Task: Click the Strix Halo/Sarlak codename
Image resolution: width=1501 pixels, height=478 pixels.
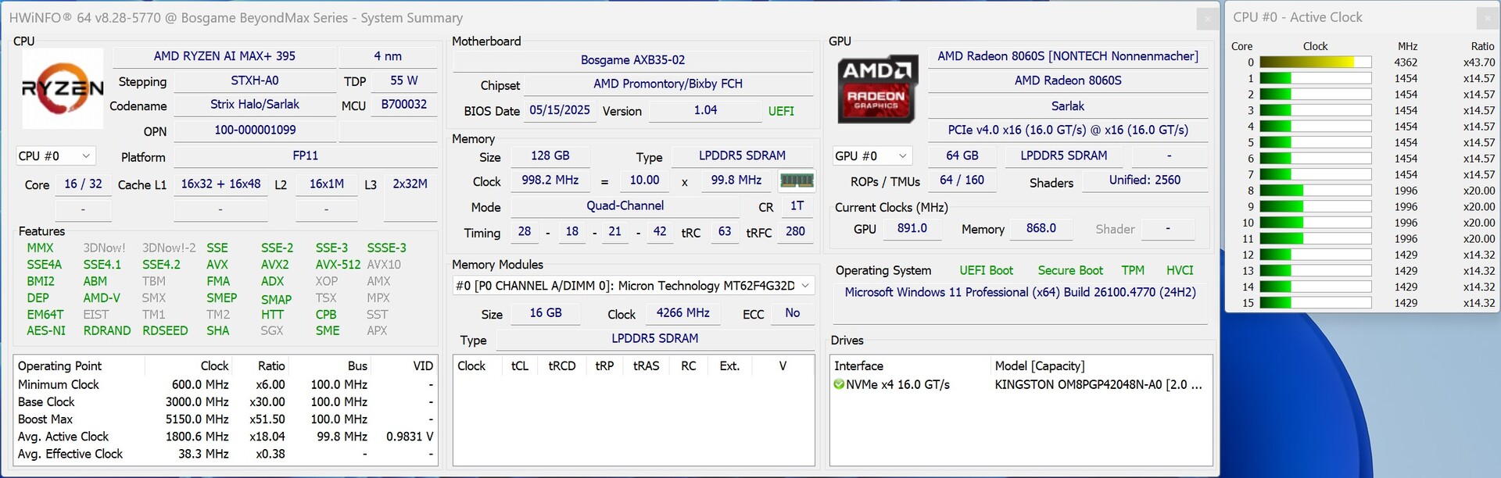Action: coord(255,105)
